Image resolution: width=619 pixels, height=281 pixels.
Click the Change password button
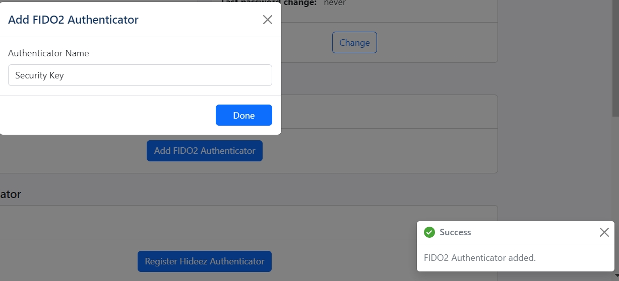[354, 43]
